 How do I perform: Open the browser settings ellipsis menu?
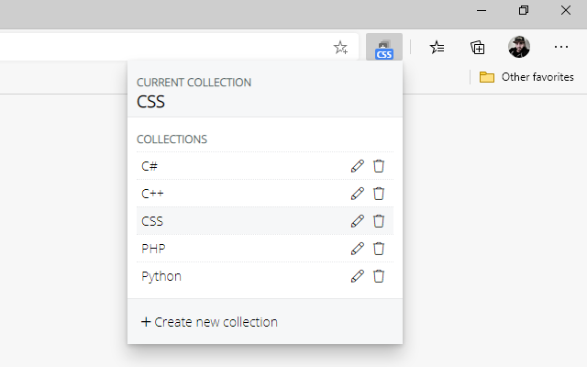(x=561, y=48)
